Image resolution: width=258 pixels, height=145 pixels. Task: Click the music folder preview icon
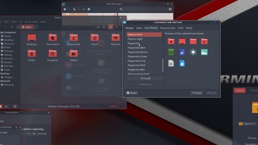tap(204, 41)
